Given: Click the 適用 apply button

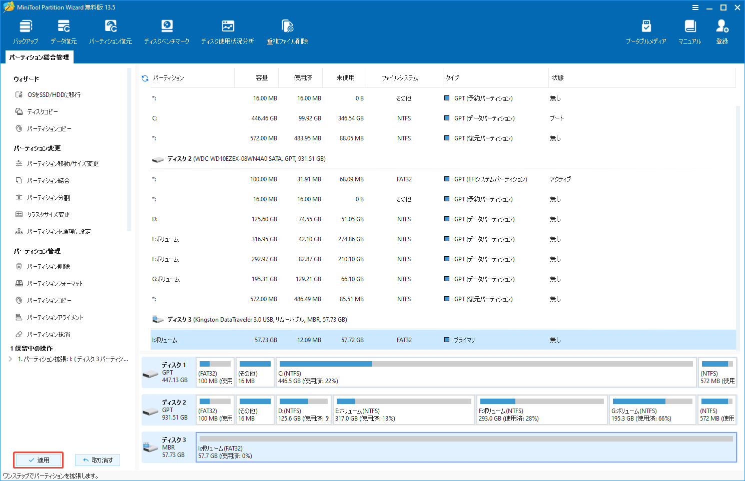Looking at the screenshot, I should click(39, 460).
